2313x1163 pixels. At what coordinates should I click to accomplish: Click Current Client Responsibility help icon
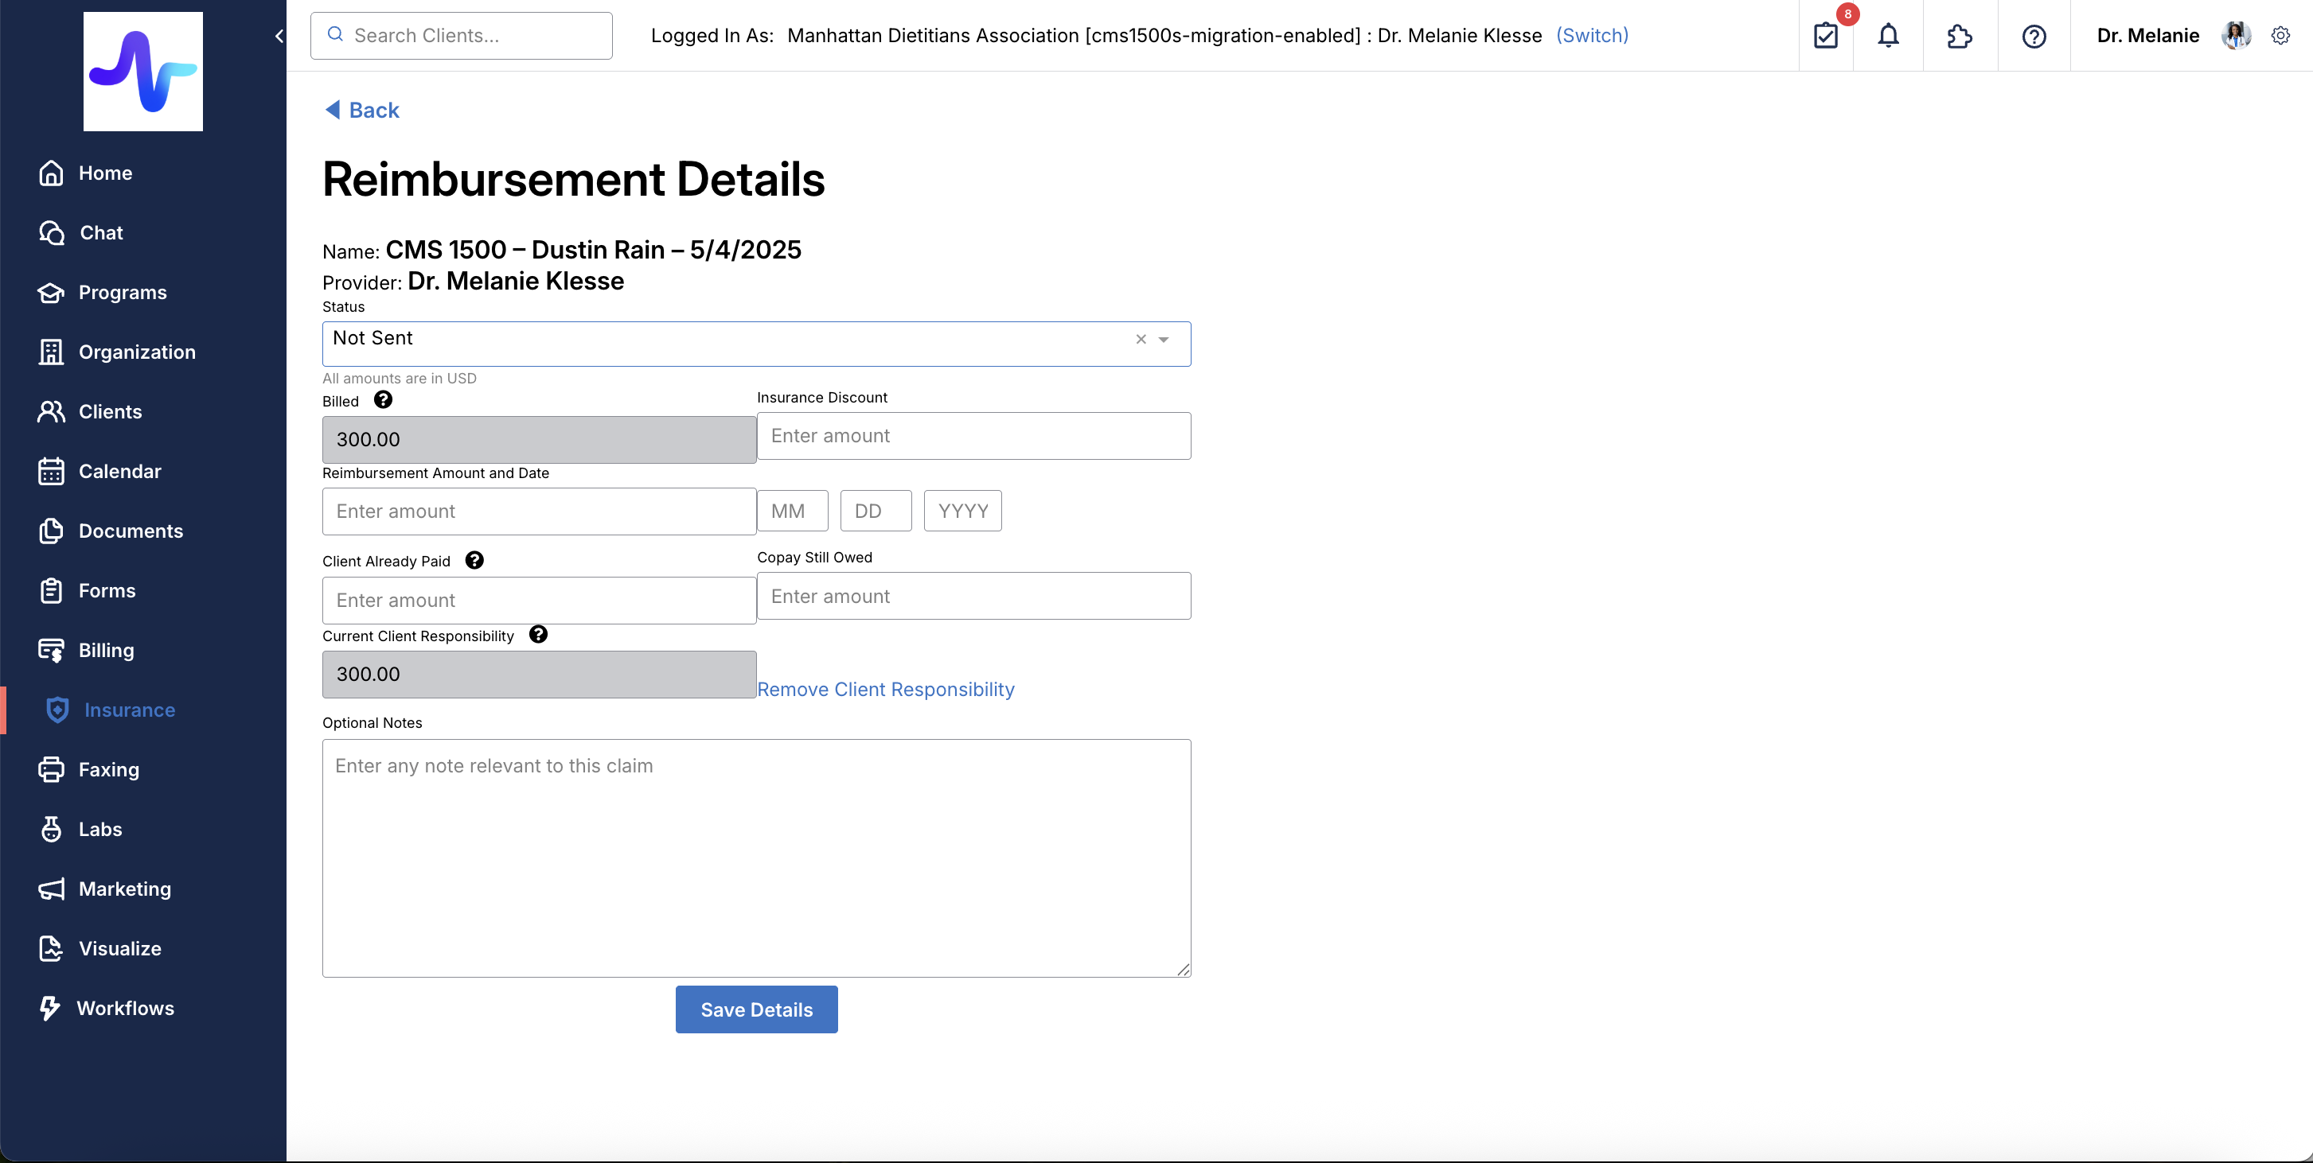(539, 636)
